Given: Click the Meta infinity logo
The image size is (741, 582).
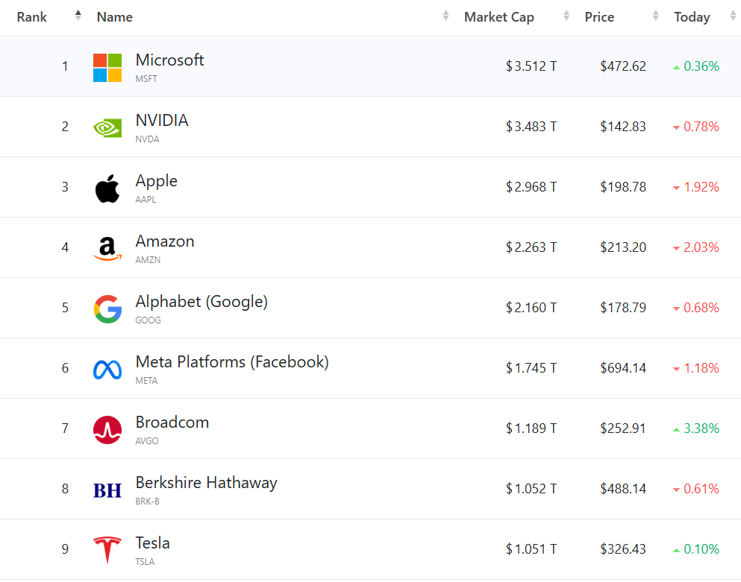Looking at the screenshot, I should coord(107,369).
